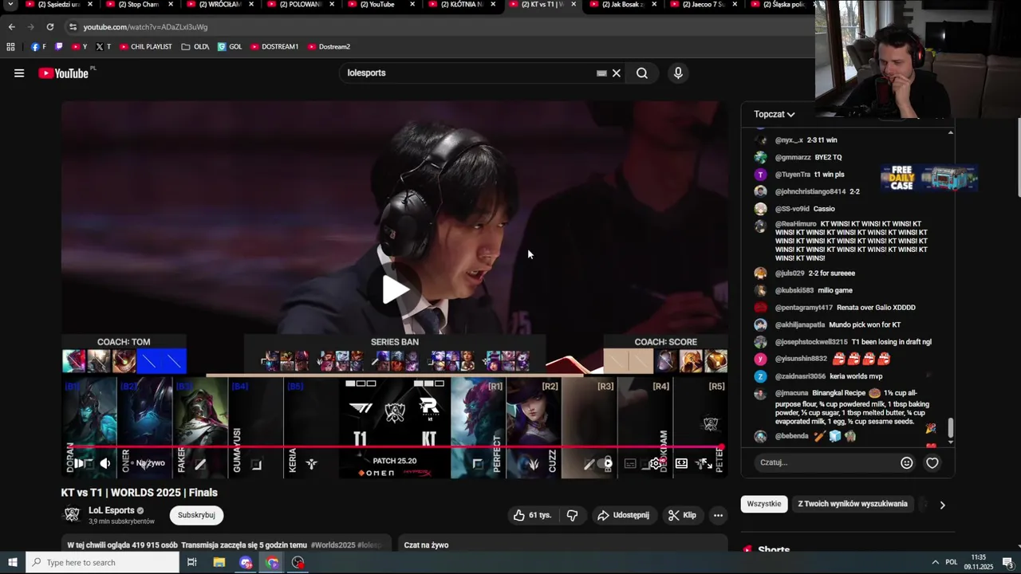This screenshot has width=1021, height=574.
Task: Mute the video with speaker icon
Action: pyautogui.click(x=105, y=463)
